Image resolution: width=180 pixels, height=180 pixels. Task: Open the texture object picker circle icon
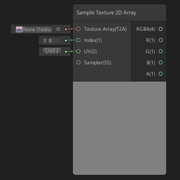58,29
